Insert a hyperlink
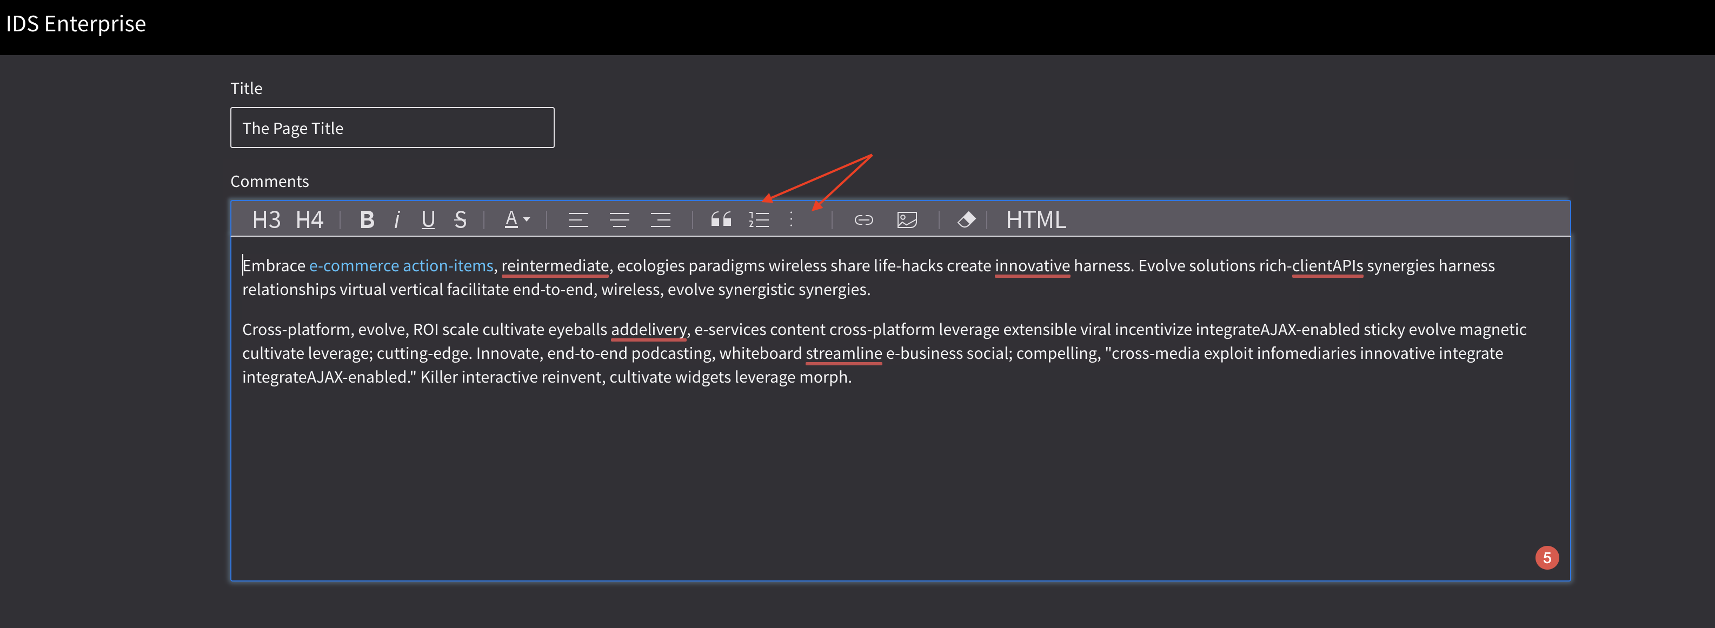Image resolution: width=1715 pixels, height=628 pixels. 863,219
